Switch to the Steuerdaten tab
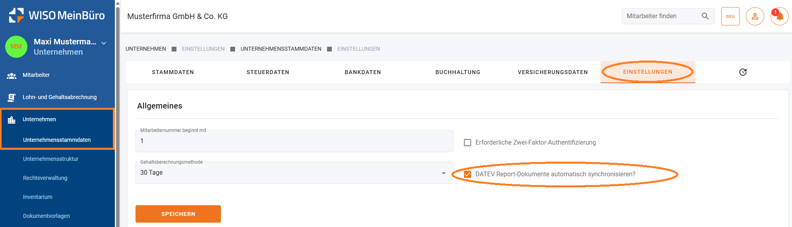The height and width of the screenshot is (227, 792). click(x=268, y=72)
